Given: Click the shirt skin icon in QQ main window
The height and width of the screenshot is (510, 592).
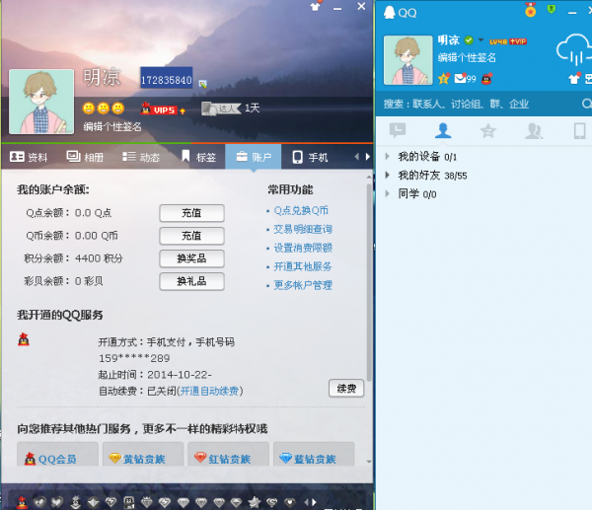Looking at the screenshot, I should tap(574, 79).
